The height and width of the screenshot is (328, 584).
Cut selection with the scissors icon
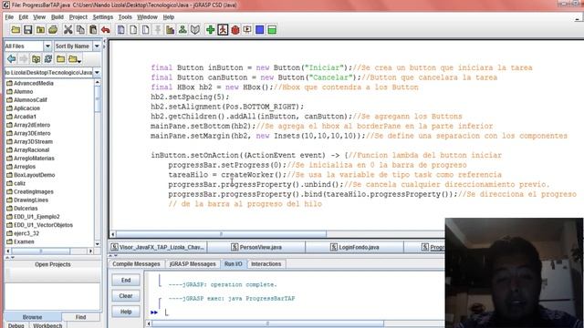point(68,30)
